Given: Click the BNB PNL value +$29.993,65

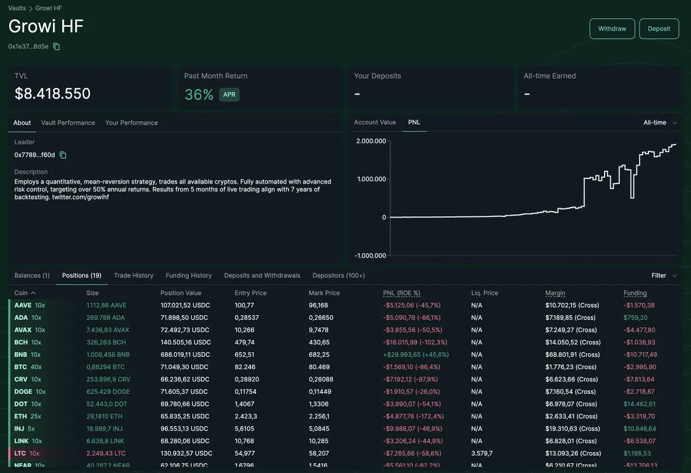Looking at the screenshot, I should coord(416,355).
